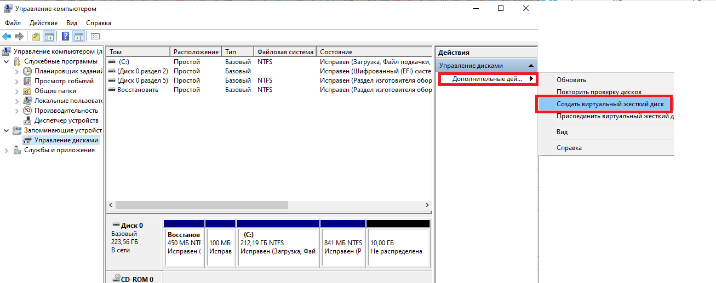
Task: Click Присоединить виртуальный жесткий диск option
Action: click(x=615, y=116)
